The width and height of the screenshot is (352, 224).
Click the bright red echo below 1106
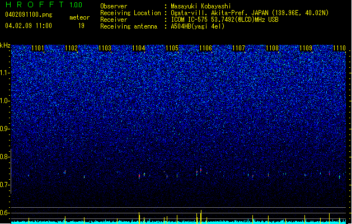(x=201, y=170)
